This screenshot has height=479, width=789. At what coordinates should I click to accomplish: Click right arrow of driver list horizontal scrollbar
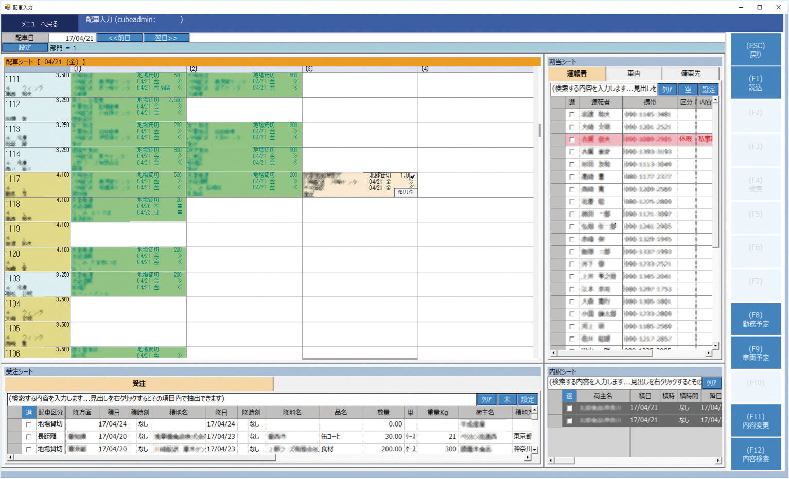pos(709,353)
